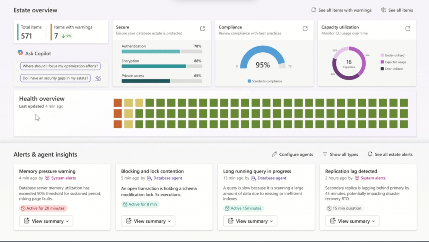This screenshot has height=242, width=429.
Task: Open Show all types filter
Action: 340,154
